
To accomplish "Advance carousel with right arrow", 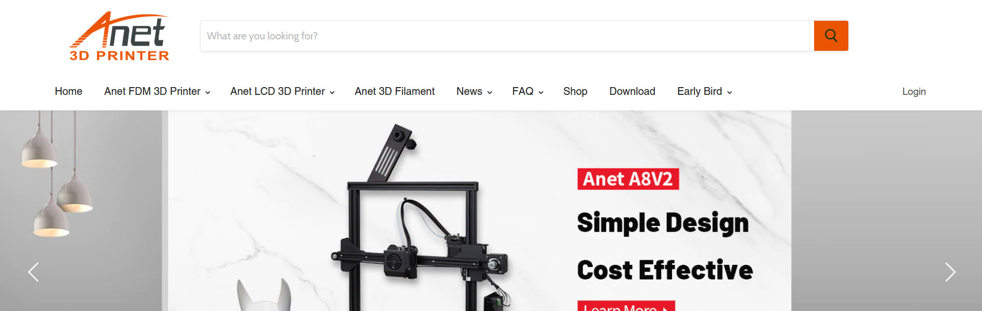I will pos(950,272).
